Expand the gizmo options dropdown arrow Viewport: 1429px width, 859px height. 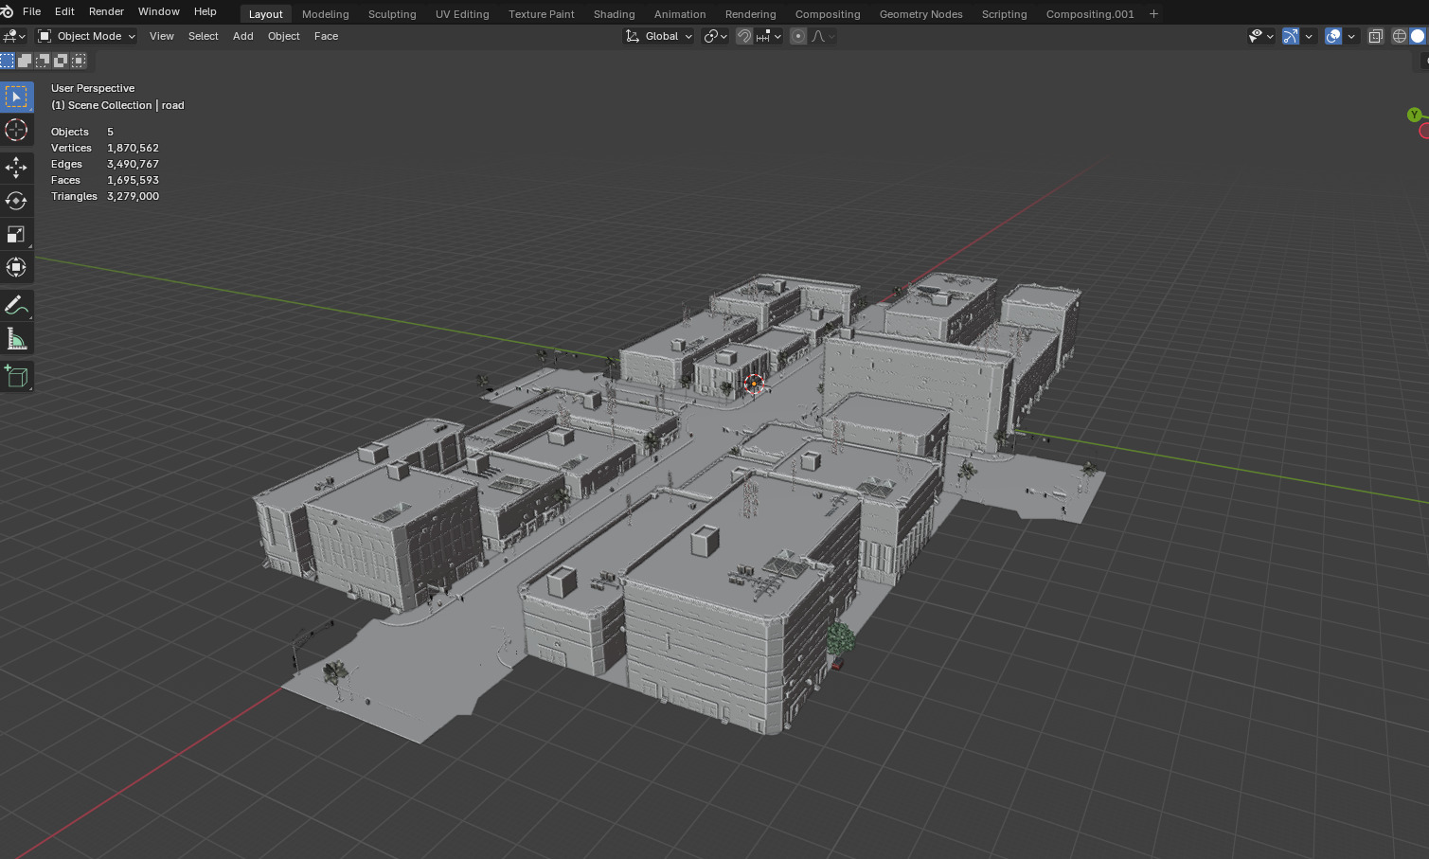coord(1309,36)
